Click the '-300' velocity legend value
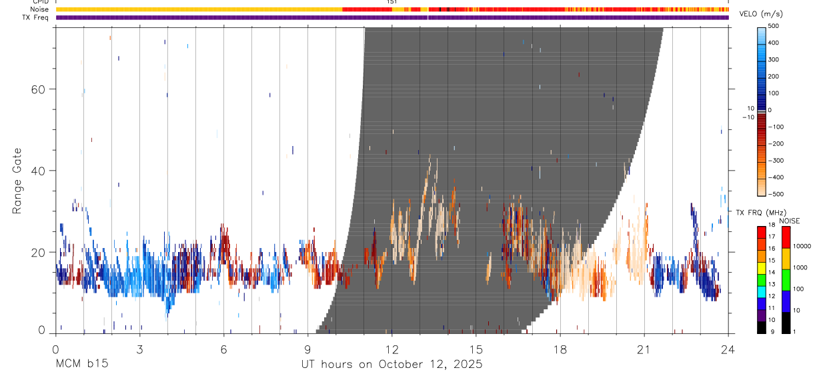Screen dimensions: 819x378 (776, 161)
